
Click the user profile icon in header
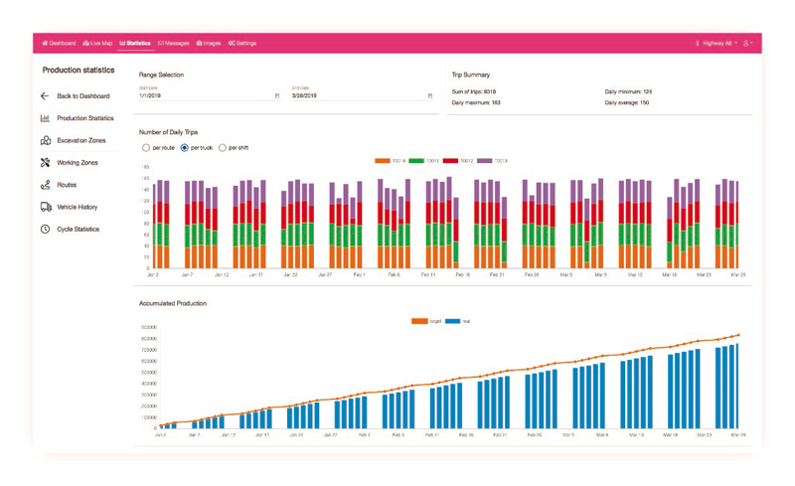pos(747,44)
